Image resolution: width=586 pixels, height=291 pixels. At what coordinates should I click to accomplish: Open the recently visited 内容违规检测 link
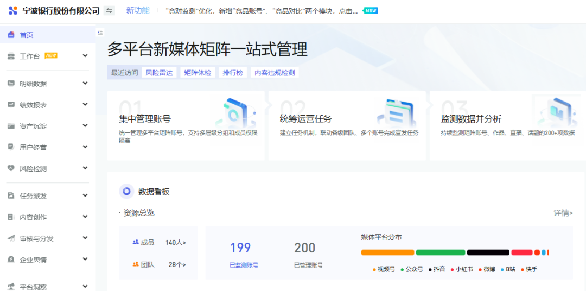tap(275, 73)
